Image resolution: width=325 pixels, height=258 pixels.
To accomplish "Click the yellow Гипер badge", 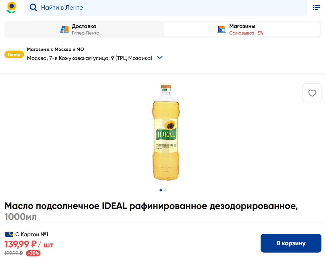I will tap(14, 55).
